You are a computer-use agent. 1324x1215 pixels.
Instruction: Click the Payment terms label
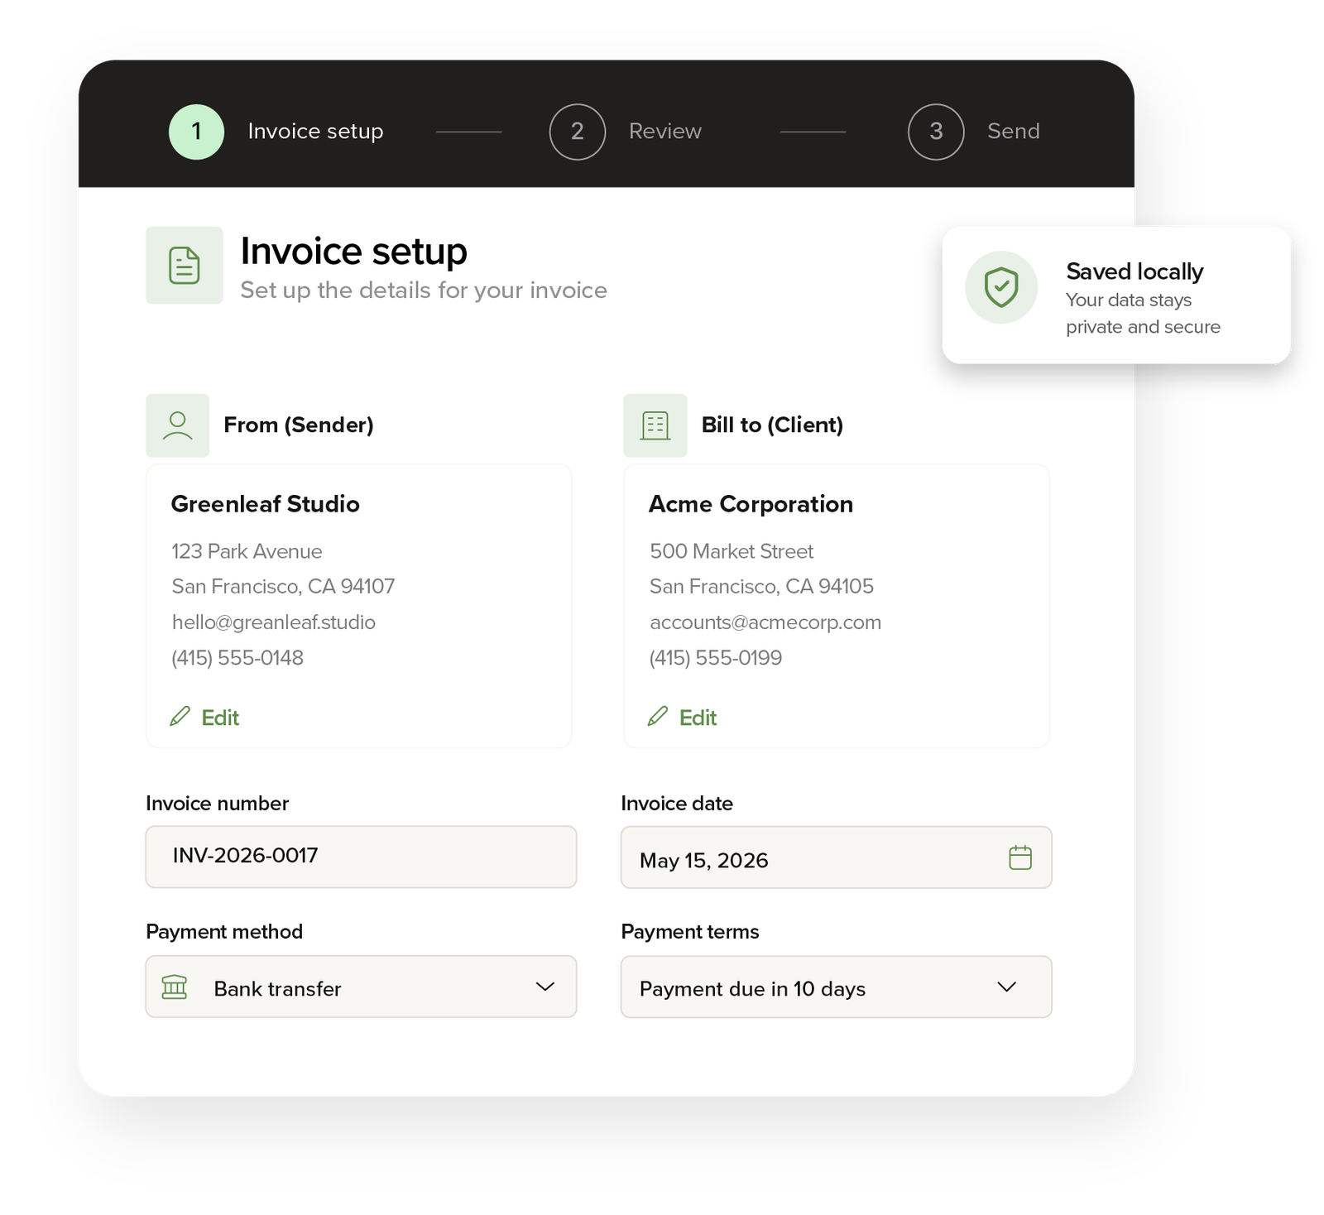tap(690, 932)
